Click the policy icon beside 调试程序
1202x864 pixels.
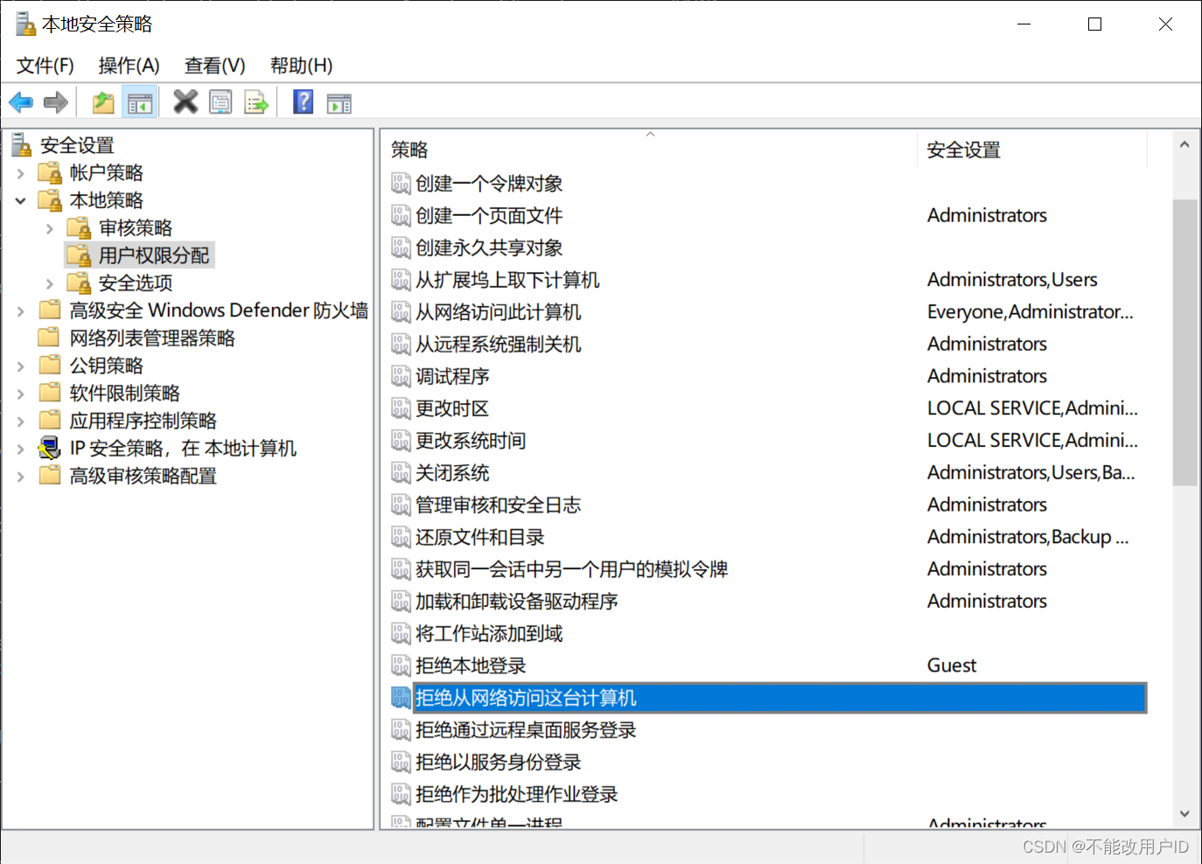coord(401,376)
